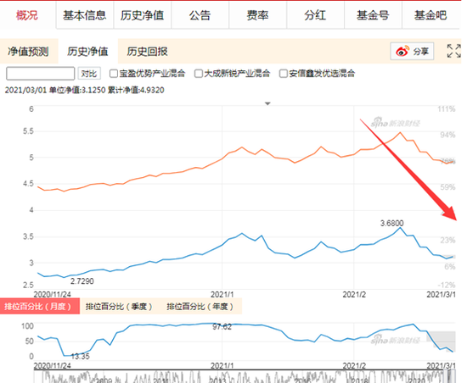
Task: Click the small triangle marker above chart
Action: 267,103
